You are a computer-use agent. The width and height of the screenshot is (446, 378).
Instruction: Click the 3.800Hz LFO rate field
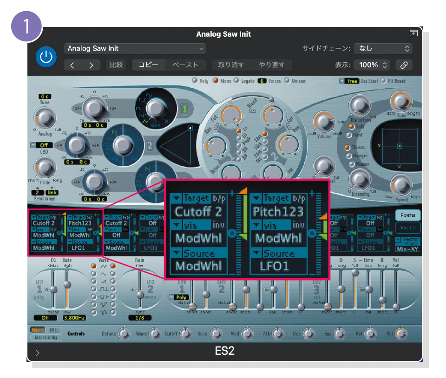pos(74,318)
